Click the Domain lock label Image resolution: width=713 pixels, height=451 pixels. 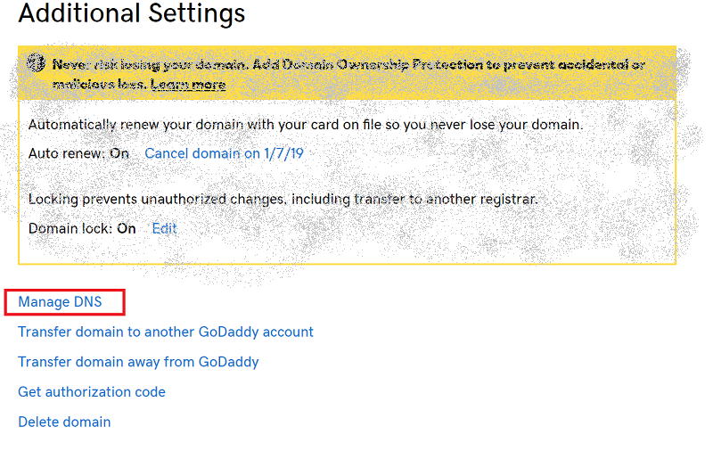tap(70, 228)
